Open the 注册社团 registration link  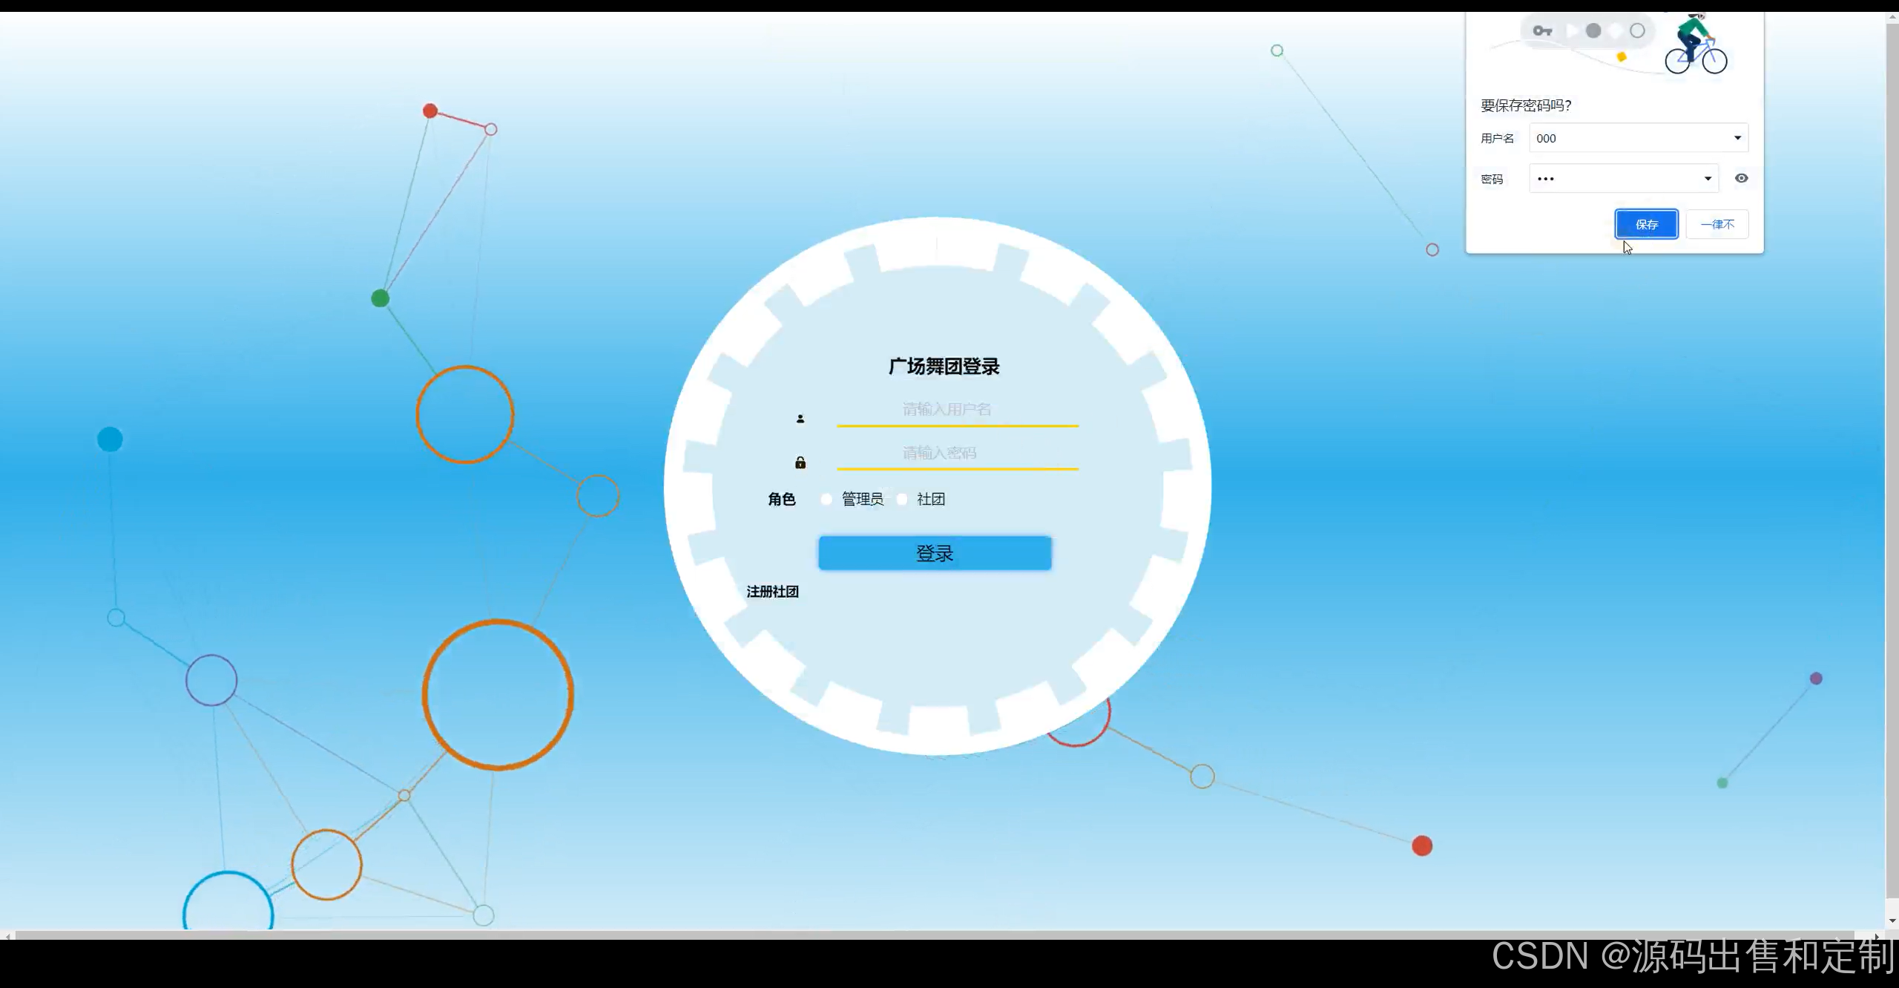[x=772, y=592]
